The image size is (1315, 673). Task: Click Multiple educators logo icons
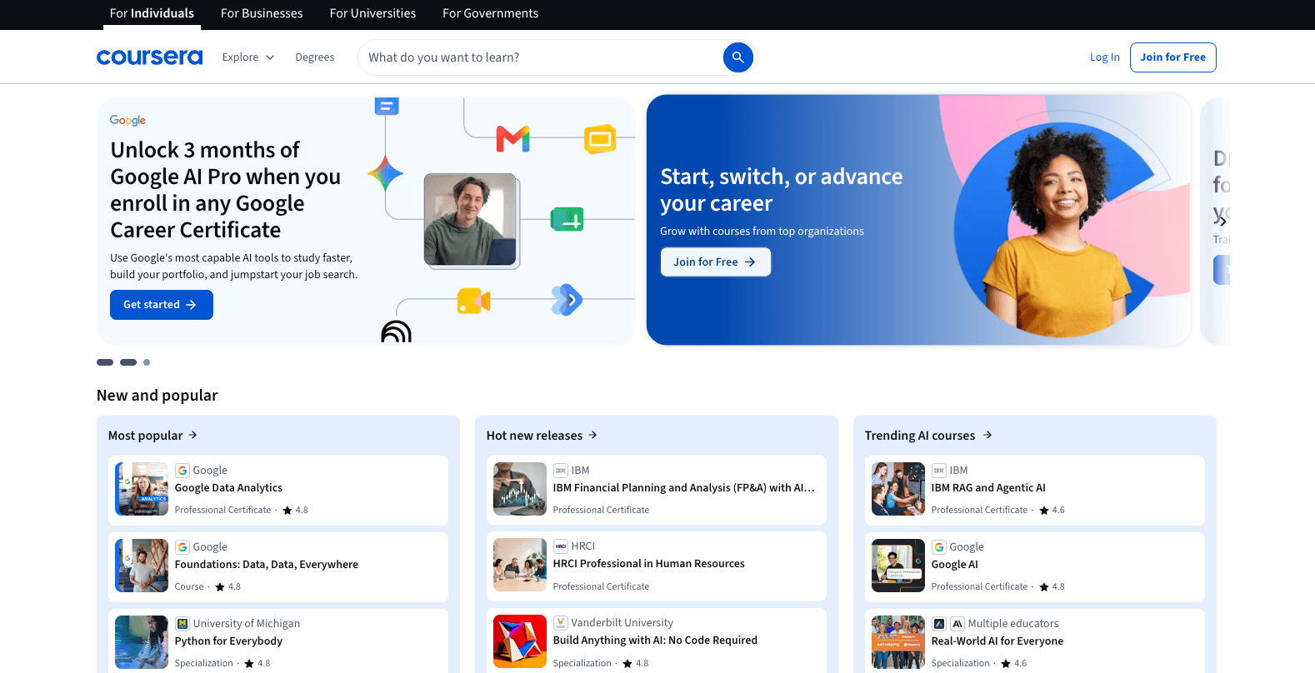pos(948,624)
